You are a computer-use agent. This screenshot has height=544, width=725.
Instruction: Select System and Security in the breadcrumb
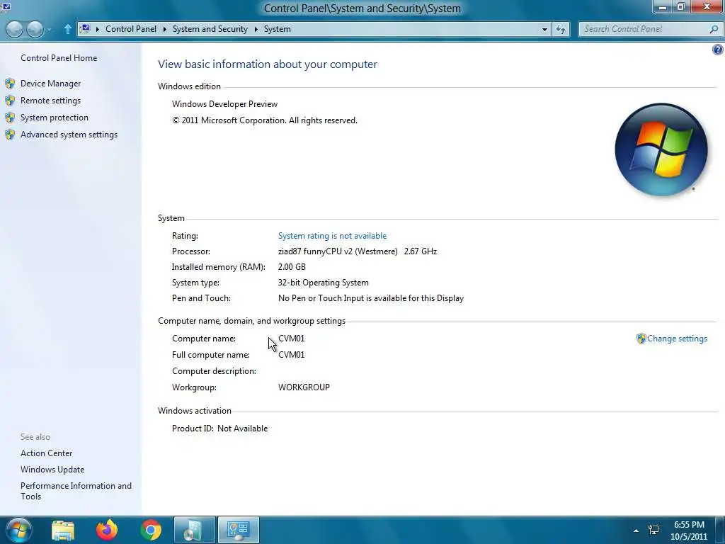click(210, 28)
